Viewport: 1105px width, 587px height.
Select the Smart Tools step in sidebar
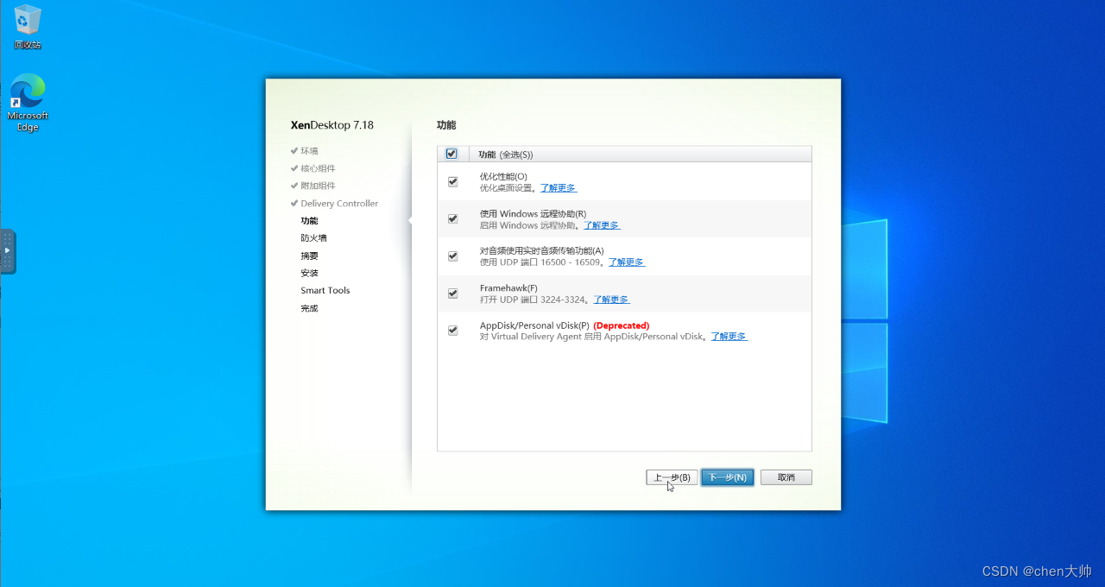coord(325,290)
